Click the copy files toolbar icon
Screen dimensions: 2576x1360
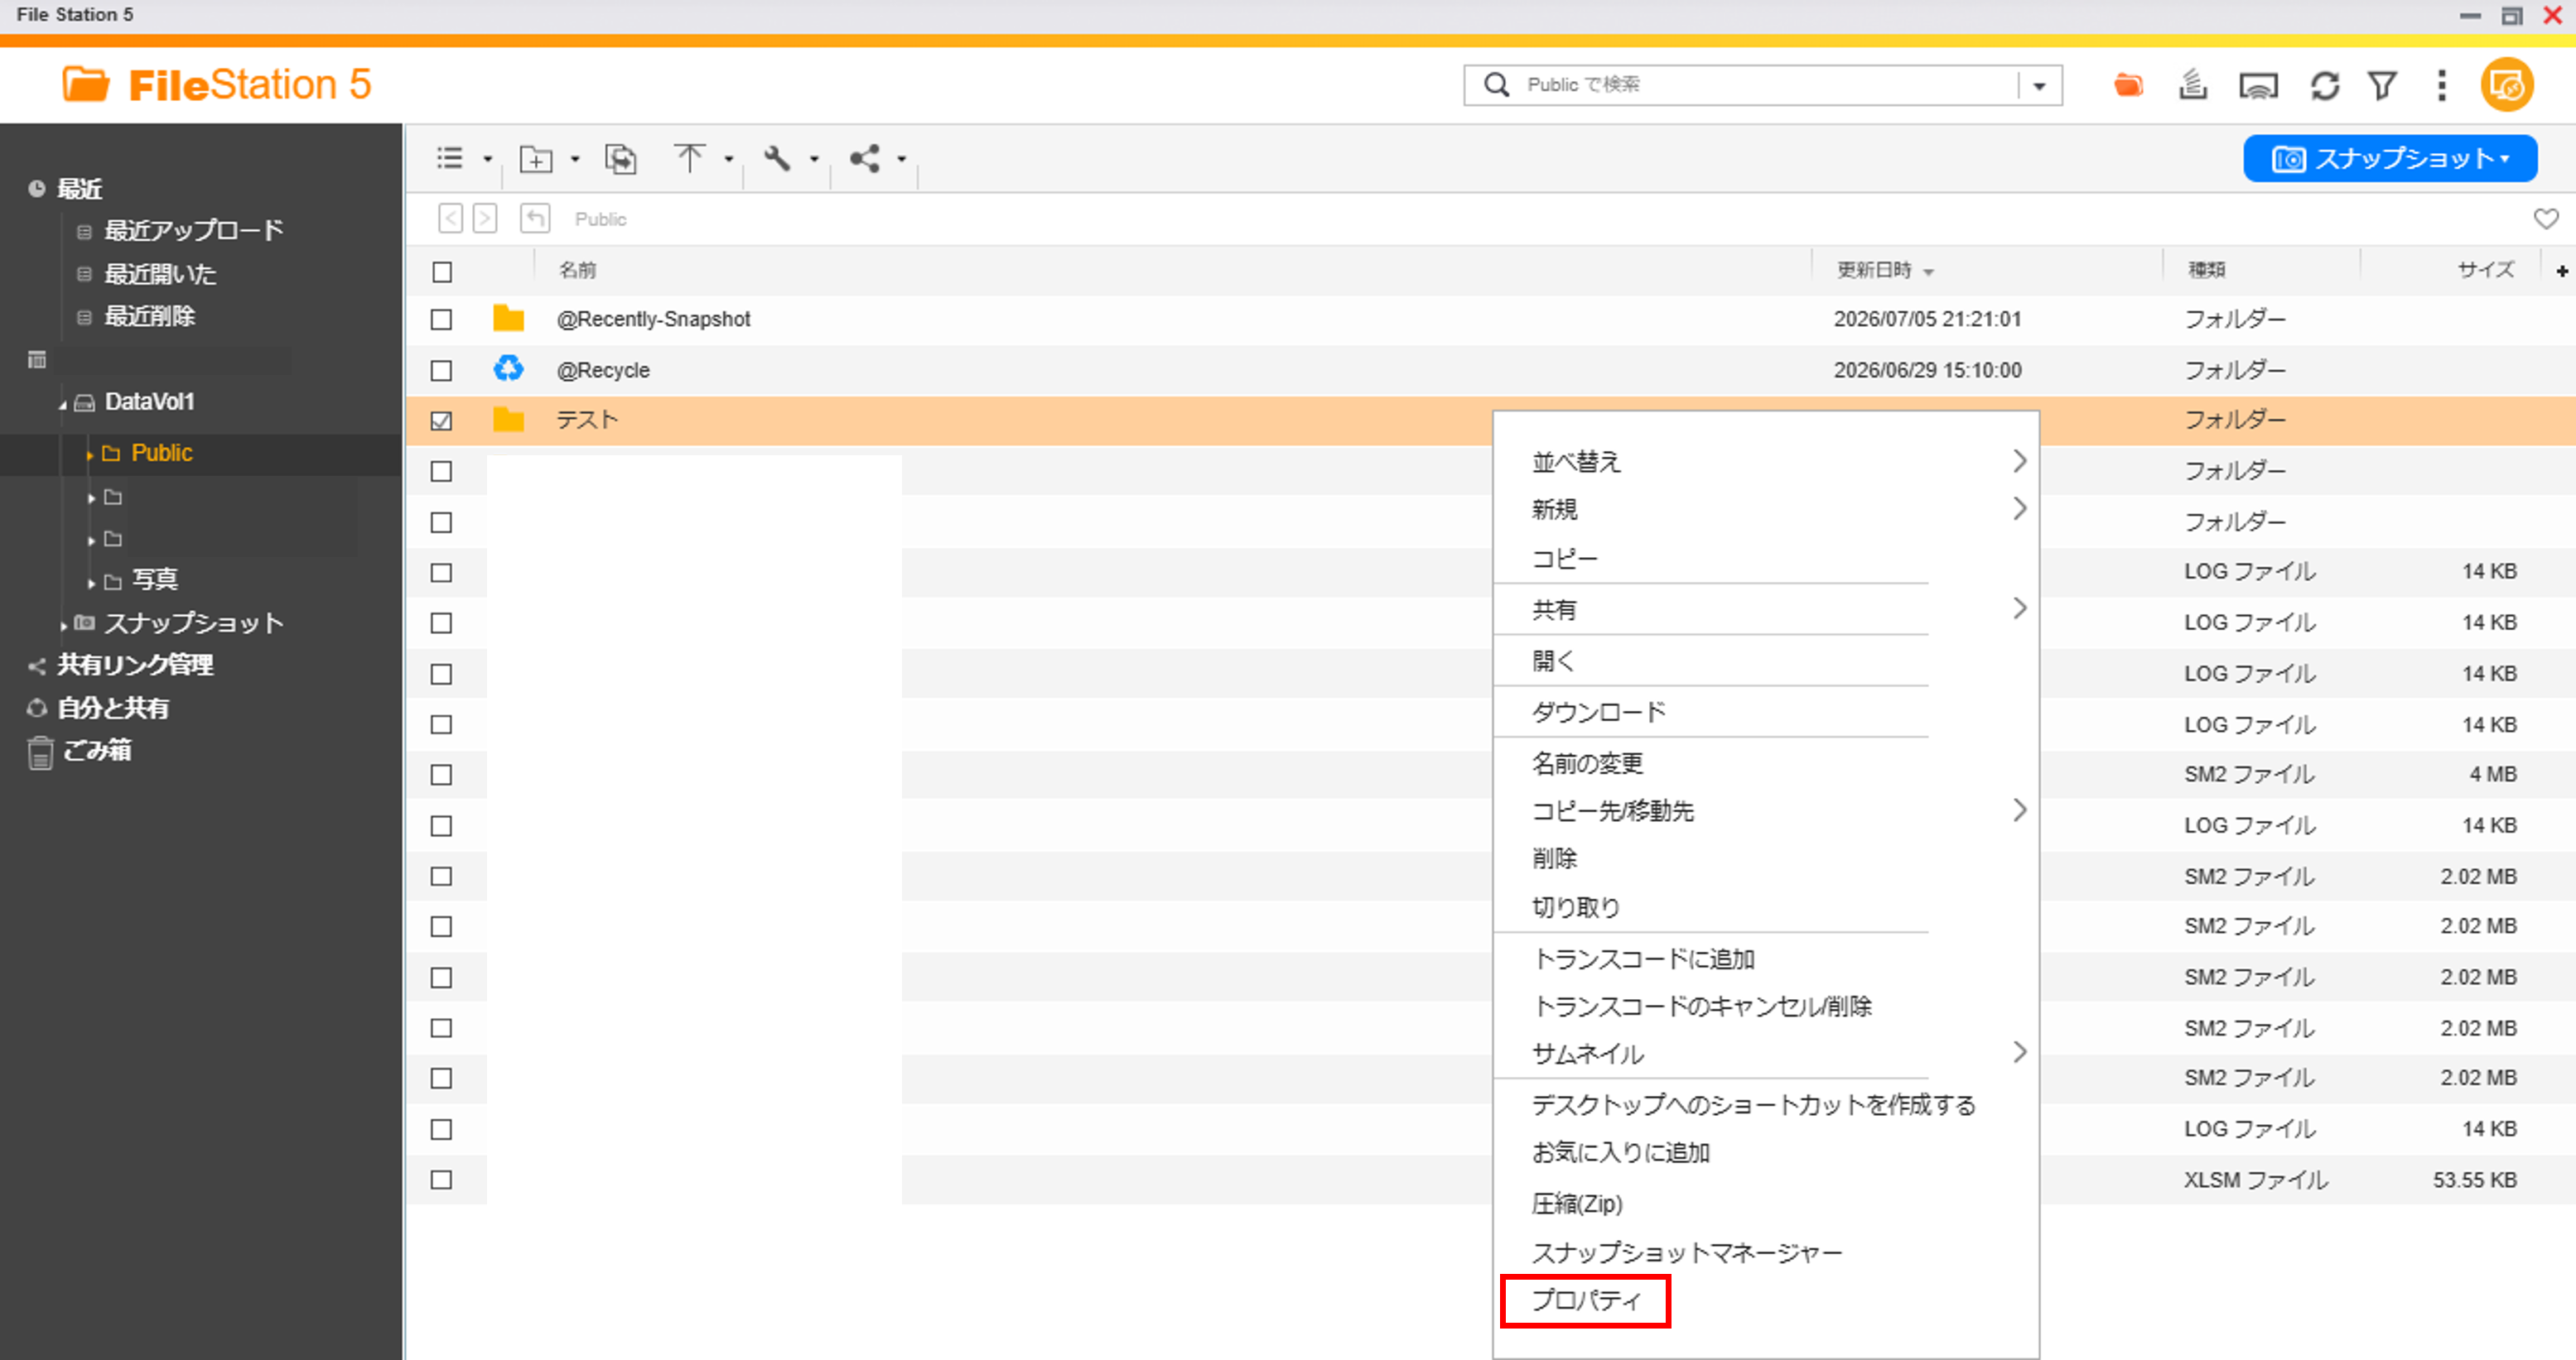click(x=620, y=158)
